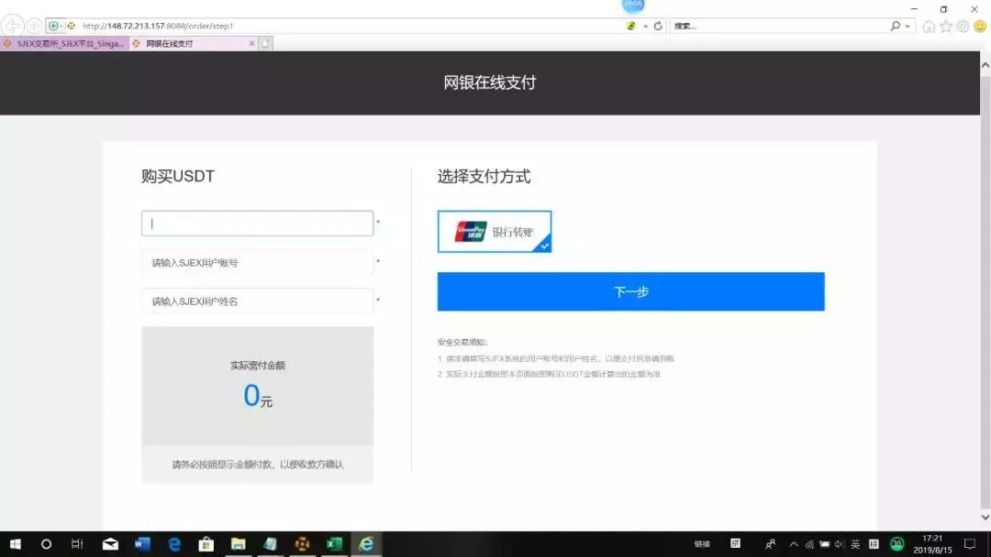Open File Explorer from the taskbar
The image size is (991, 557).
[x=238, y=544]
